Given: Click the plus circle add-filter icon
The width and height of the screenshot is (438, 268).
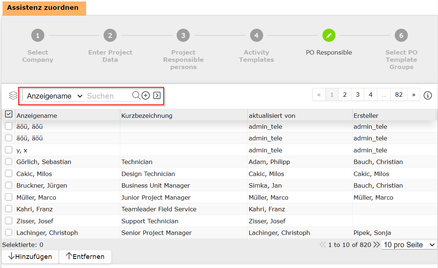Looking at the screenshot, I should pos(145,95).
